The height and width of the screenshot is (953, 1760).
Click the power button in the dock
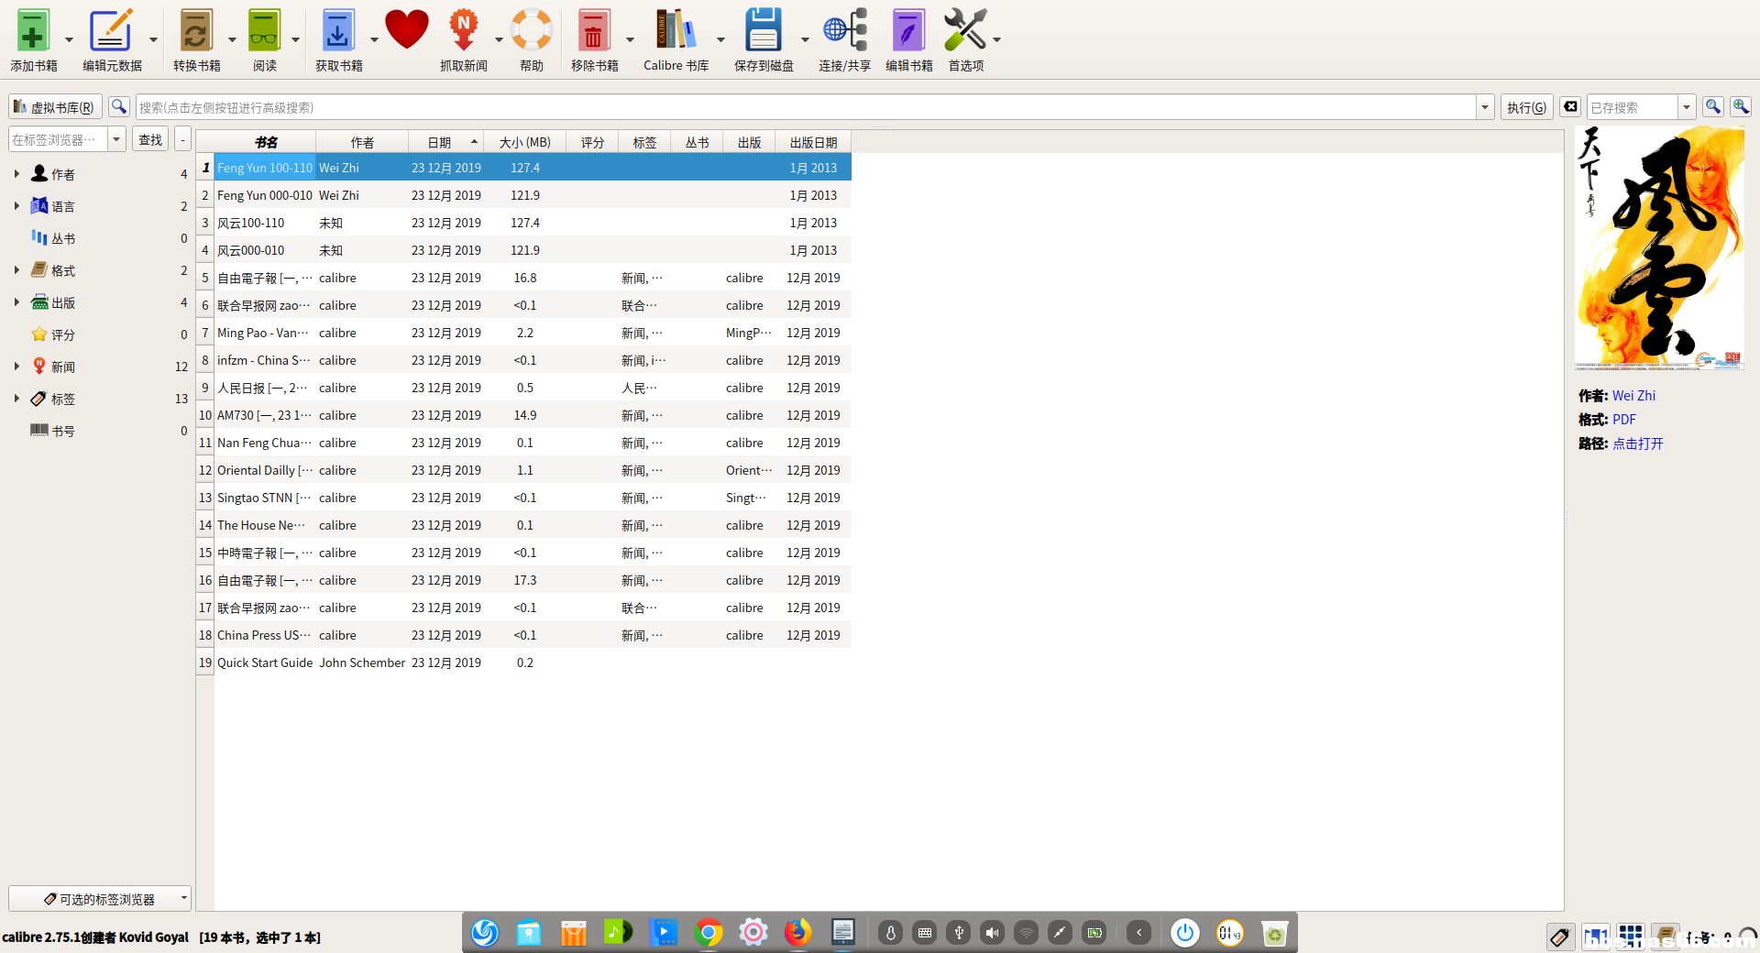pyautogui.click(x=1185, y=933)
